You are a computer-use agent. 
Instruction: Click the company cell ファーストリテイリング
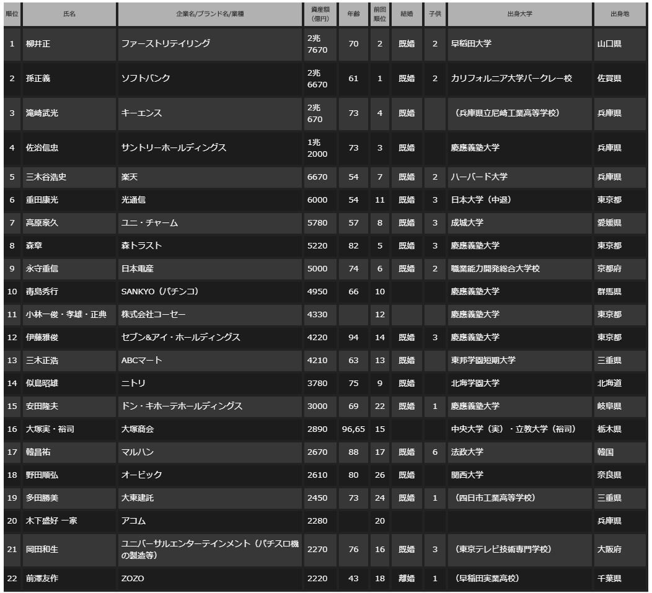pos(210,43)
